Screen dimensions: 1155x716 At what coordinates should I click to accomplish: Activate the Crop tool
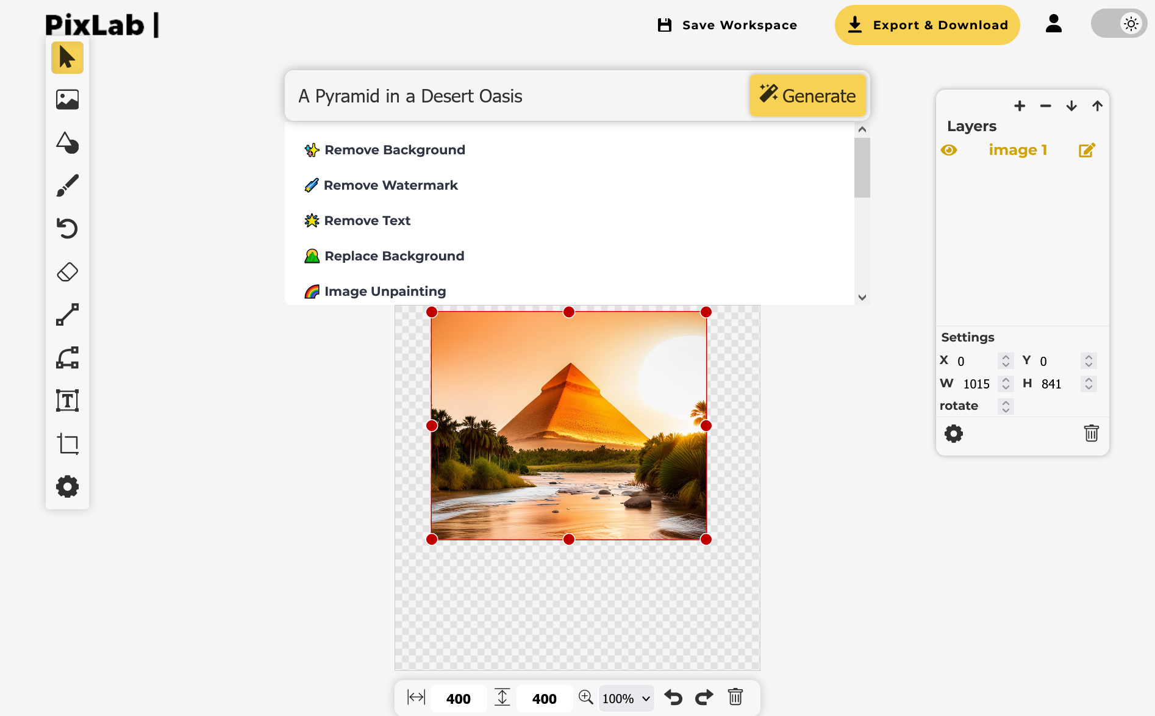tap(67, 444)
